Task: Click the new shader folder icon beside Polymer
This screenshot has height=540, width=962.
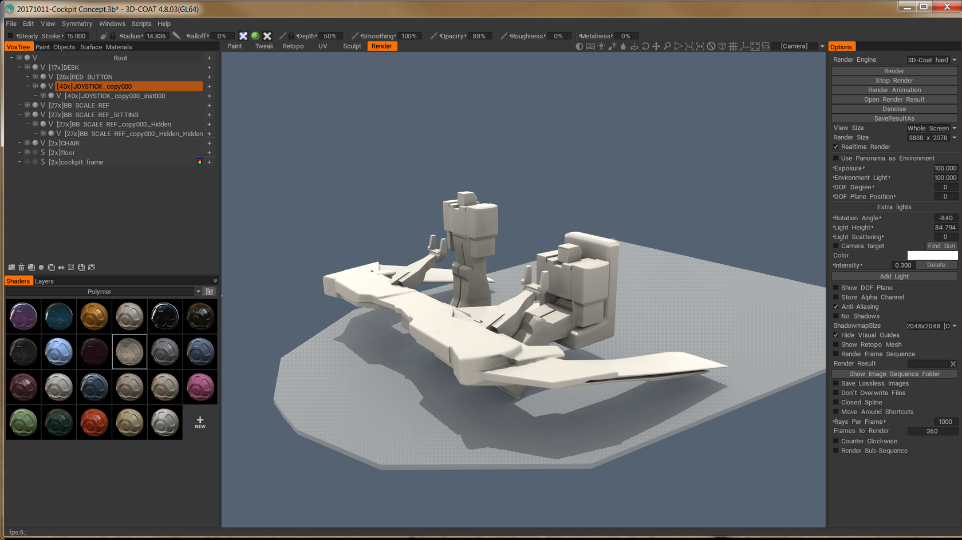Action: tap(210, 292)
